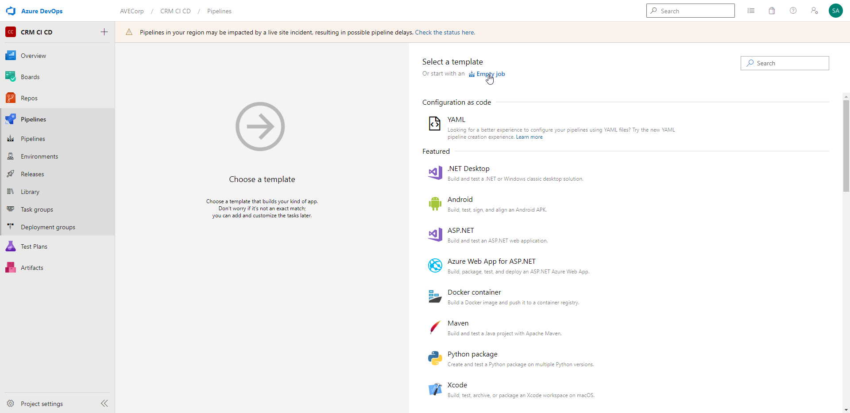Click the Android robot icon

point(435,204)
